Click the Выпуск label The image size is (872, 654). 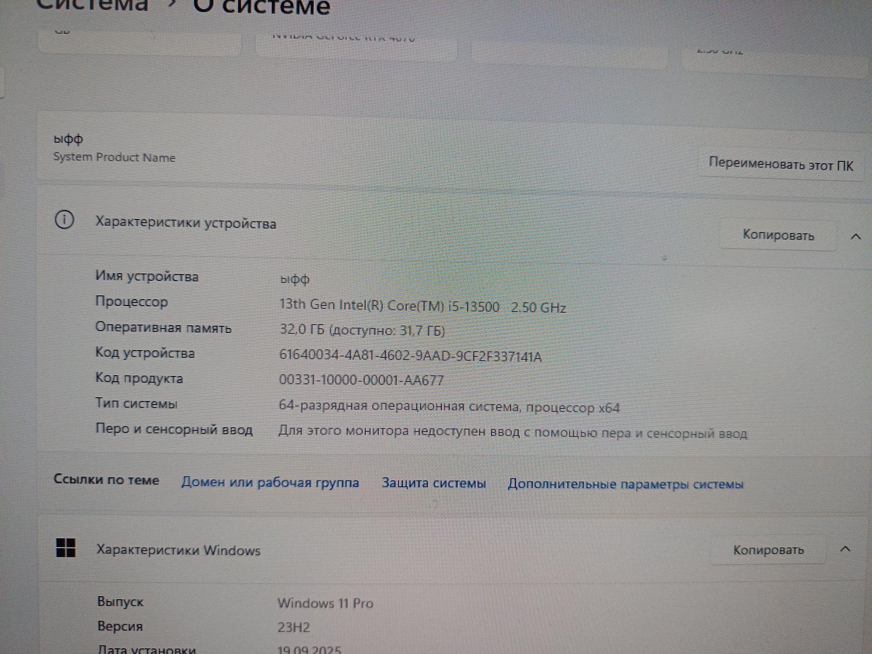[120, 602]
